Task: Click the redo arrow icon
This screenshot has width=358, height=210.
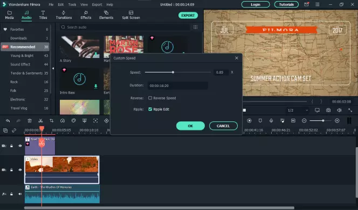Action: (18, 121)
